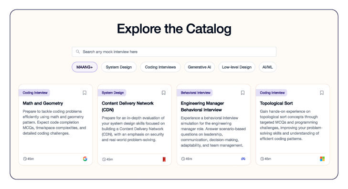Click the search magnifier icon
The width and height of the screenshot is (348, 189).
click(78, 52)
